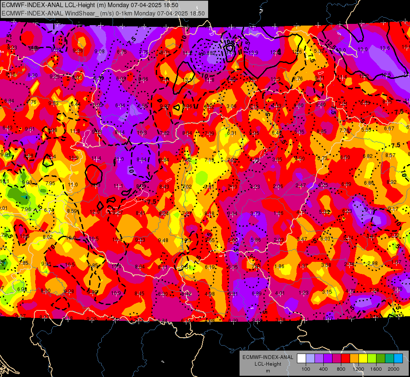This screenshot has width=410, height=377.
Task: Click the legend tick label 800
Action: pyautogui.click(x=341, y=369)
